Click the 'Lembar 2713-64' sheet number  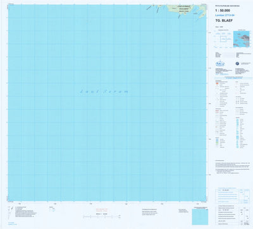pos(225,15)
